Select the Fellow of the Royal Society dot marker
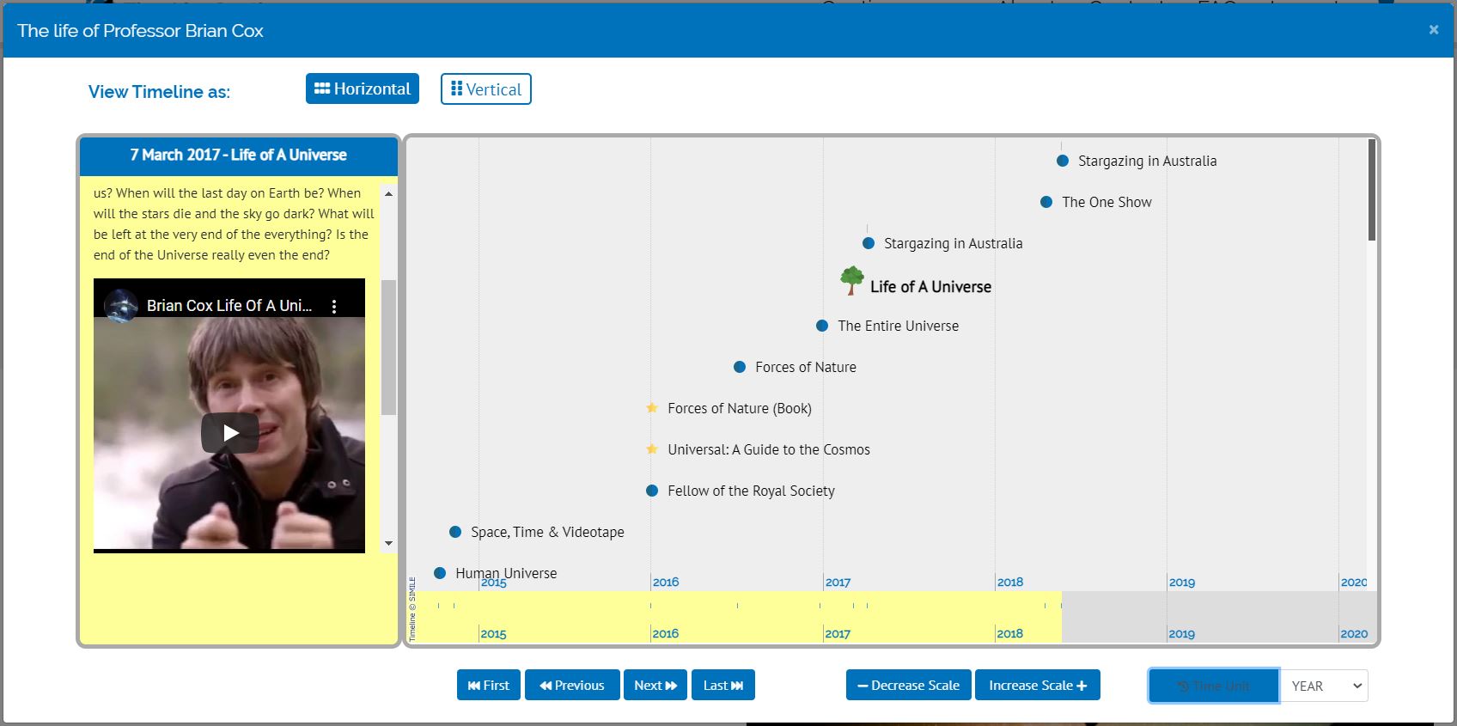Viewport: 1457px width, 726px height. tap(652, 491)
